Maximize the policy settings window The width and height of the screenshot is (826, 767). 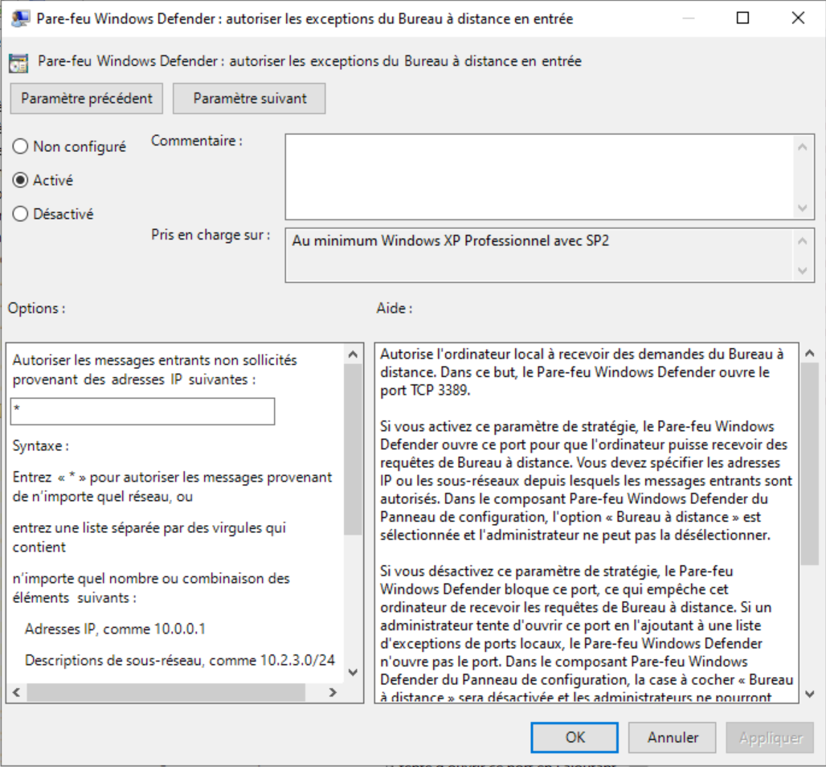click(x=742, y=18)
